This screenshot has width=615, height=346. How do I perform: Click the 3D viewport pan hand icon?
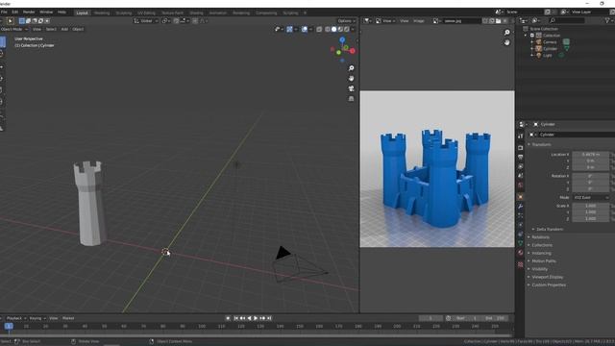coord(351,79)
